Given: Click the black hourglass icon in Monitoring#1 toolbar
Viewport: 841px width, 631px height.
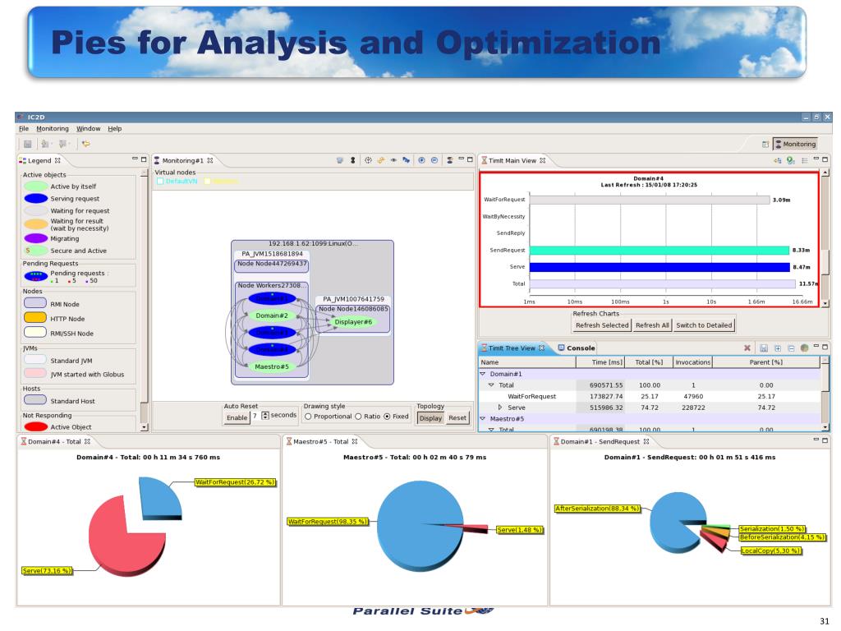Looking at the screenshot, I should point(353,160).
